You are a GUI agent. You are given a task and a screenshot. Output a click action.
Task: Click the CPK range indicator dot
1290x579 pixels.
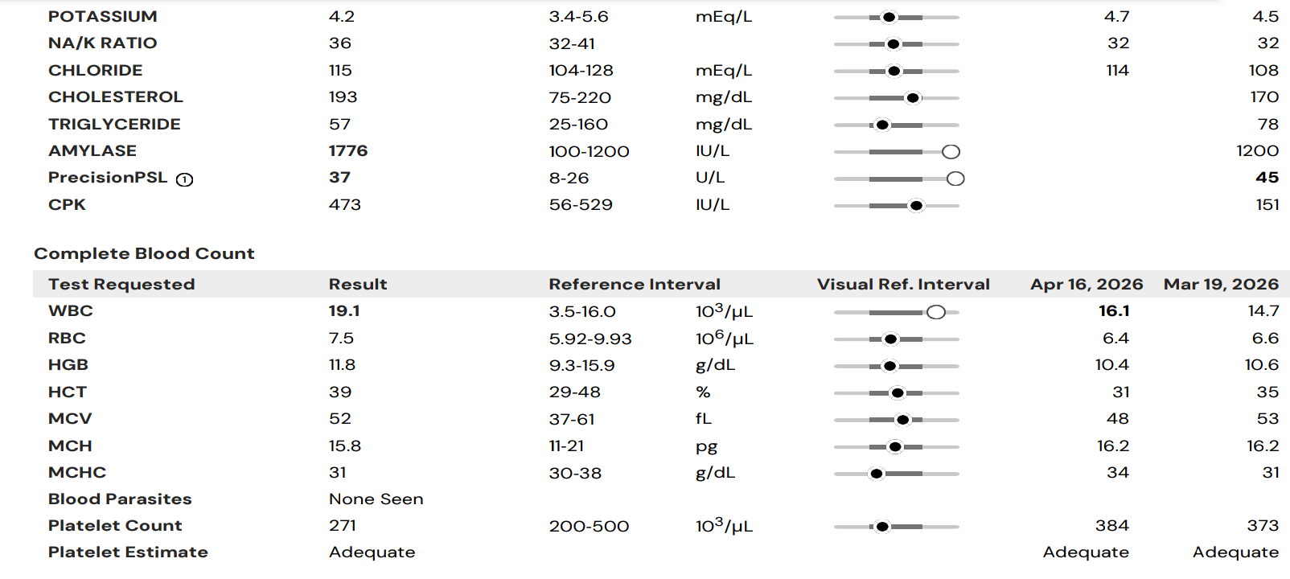[916, 206]
